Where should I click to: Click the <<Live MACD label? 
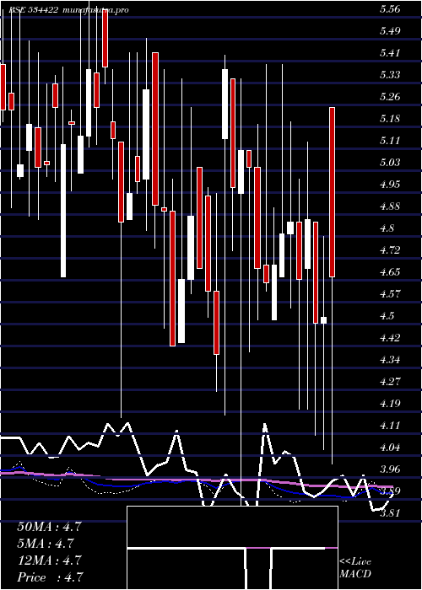pyautogui.click(x=355, y=568)
